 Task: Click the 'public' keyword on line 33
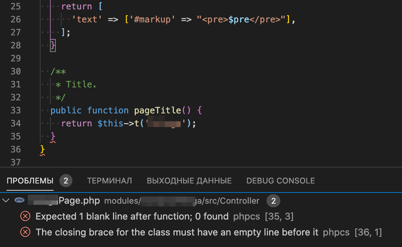(x=66, y=110)
